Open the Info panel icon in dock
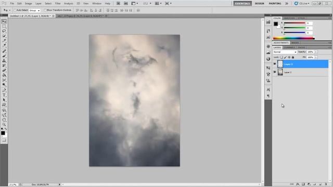This screenshot has height=187, width=333. coord(268,59)
